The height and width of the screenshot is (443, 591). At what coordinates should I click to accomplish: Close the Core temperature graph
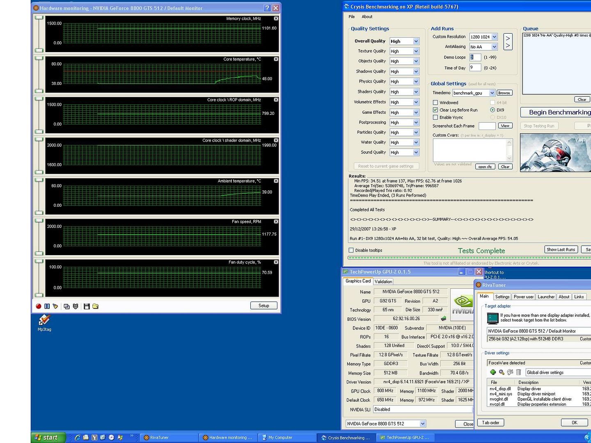(276, 59)
